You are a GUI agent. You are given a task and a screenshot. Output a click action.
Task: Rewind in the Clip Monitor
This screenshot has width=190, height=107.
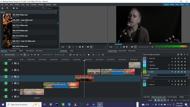click(x=80, y=47)
